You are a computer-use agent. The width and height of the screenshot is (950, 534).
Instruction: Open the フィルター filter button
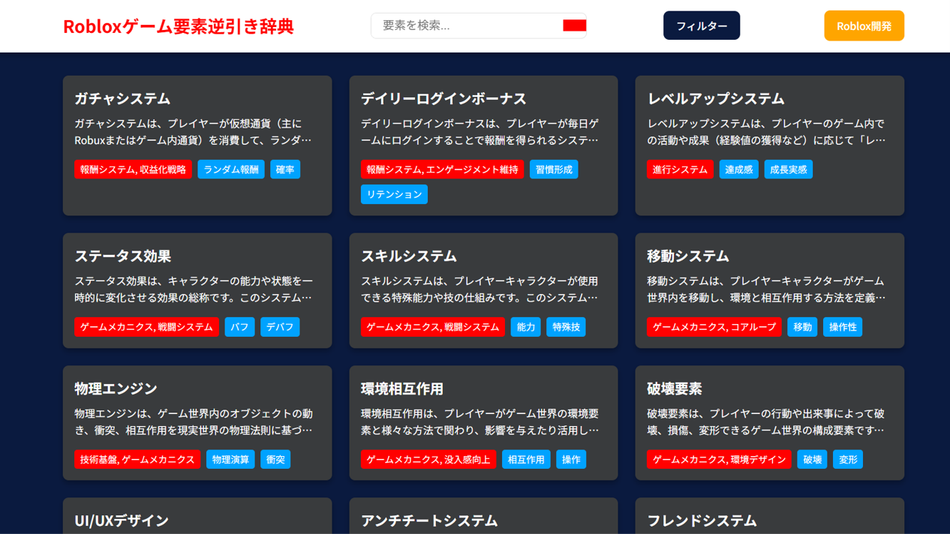click(702, 25)
